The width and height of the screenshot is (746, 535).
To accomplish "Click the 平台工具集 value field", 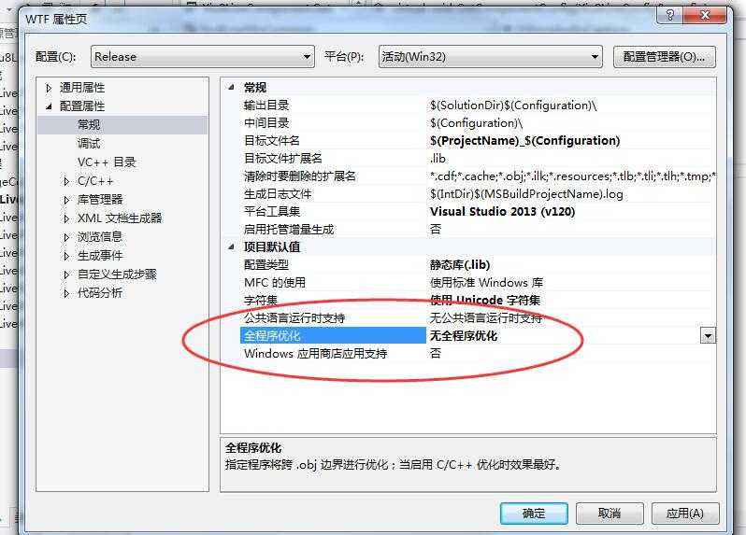I will (570, 212).
